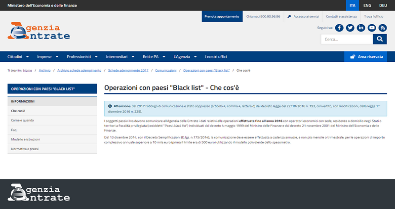Open the L'Agenzia menu

[x=182, y=57]
